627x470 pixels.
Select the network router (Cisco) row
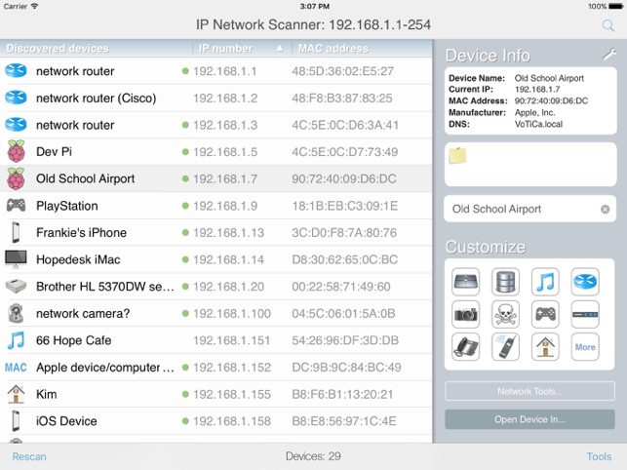click(216, 98)
